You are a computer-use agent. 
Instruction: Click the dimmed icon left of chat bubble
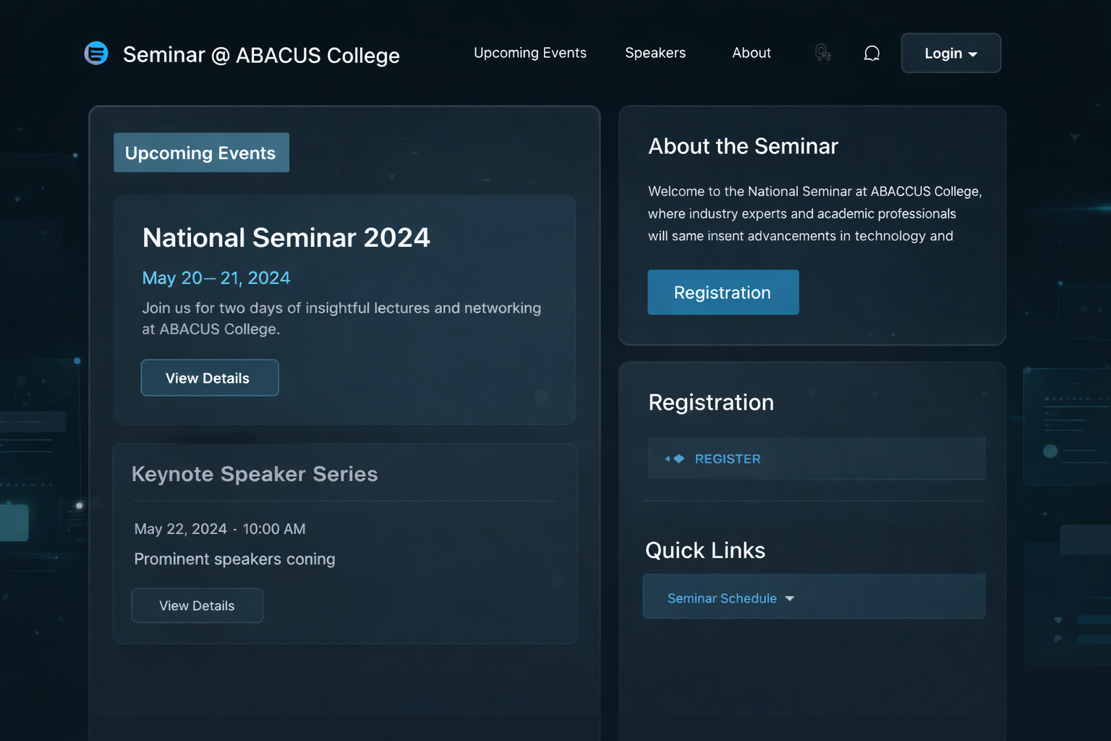[822, 53]
